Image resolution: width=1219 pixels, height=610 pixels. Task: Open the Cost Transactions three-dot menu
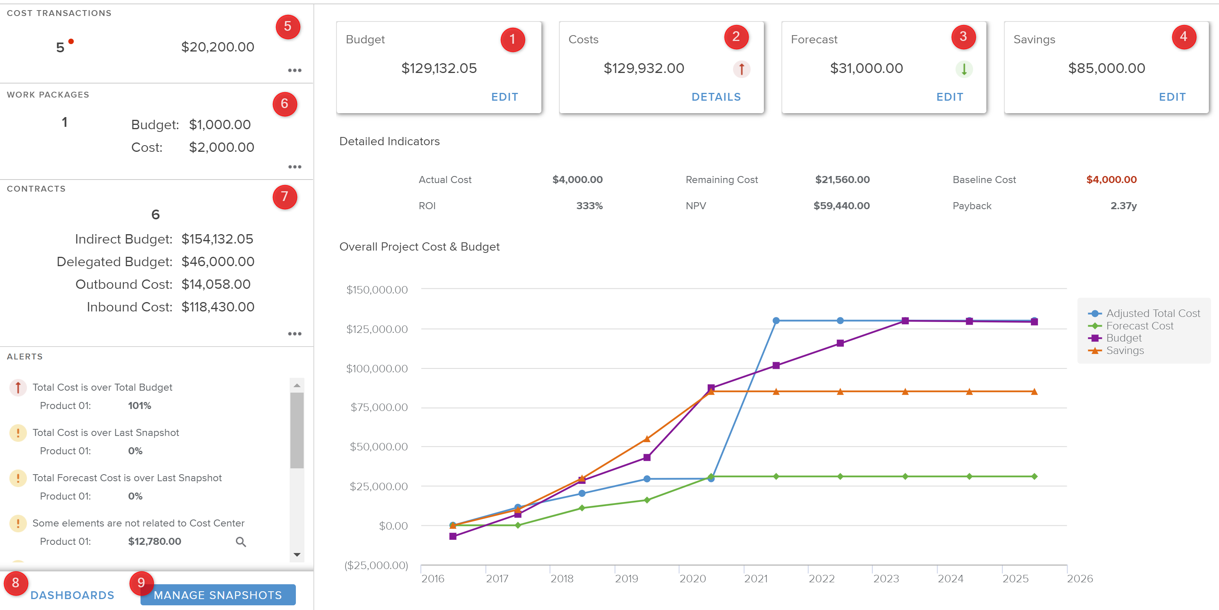tap(294, 71)
